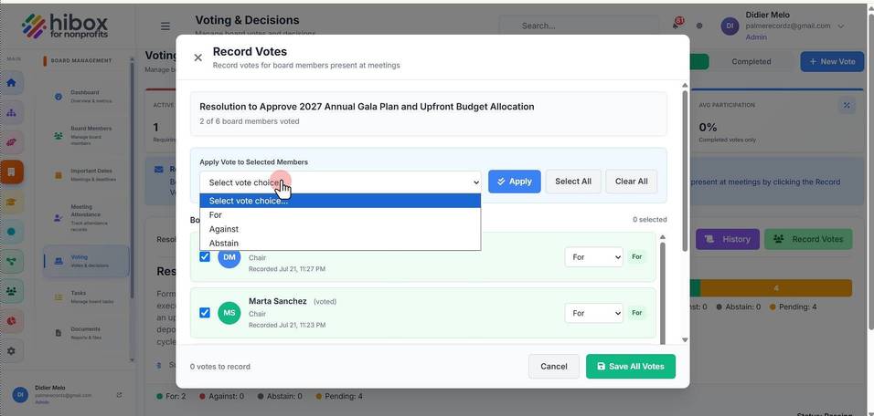The width and height of the screenshot is (874, 416).
Task: Click the New Vote button behind dialog
Action: [832, 62]
